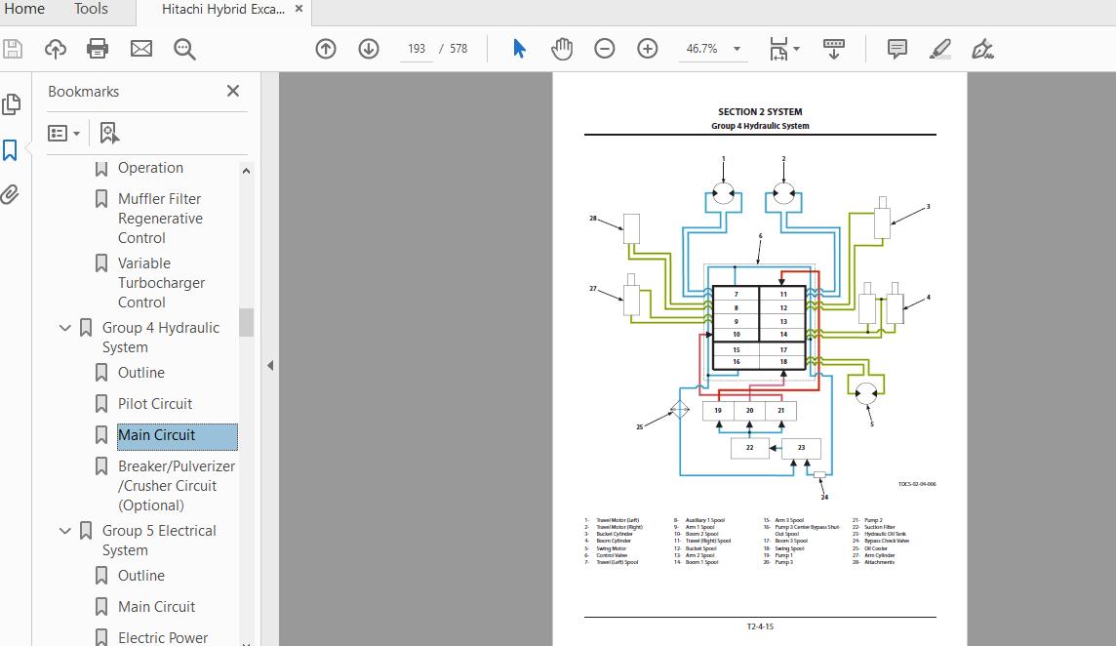Select the hand pan tool
The image size is (1116, 646).
point(562,49)
